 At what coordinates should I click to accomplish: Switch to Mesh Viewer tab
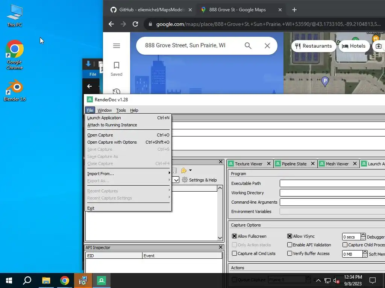pyautogui.click(x=337, y=164)
